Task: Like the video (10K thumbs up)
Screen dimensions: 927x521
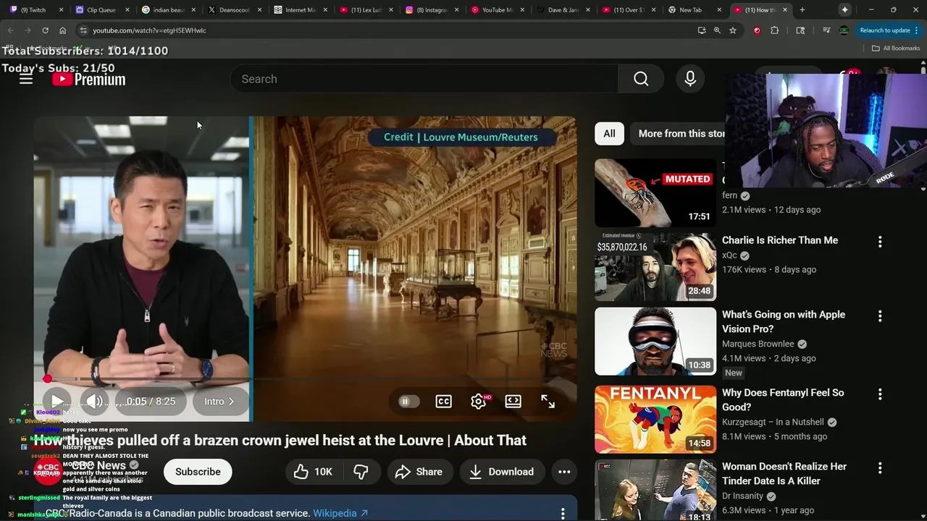Action: [x=313, y=472]
